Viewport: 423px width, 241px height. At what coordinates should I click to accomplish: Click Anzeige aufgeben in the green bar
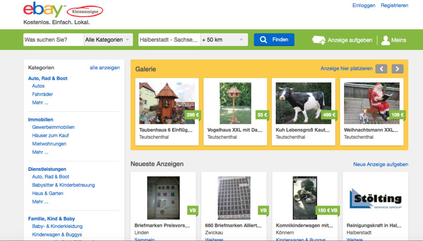(349, 40)
